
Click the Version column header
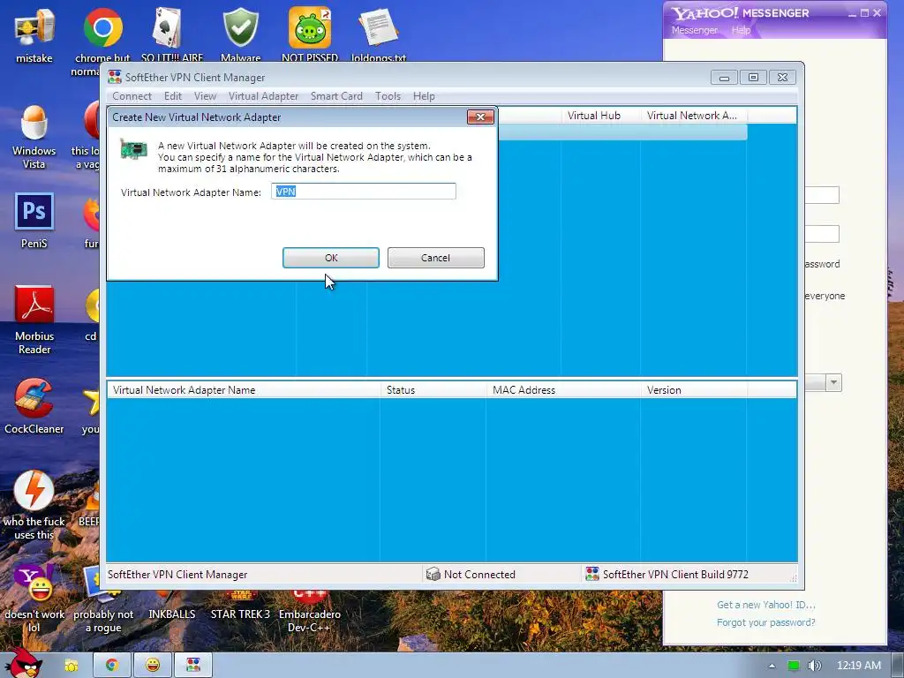click(x=694, y=390)
